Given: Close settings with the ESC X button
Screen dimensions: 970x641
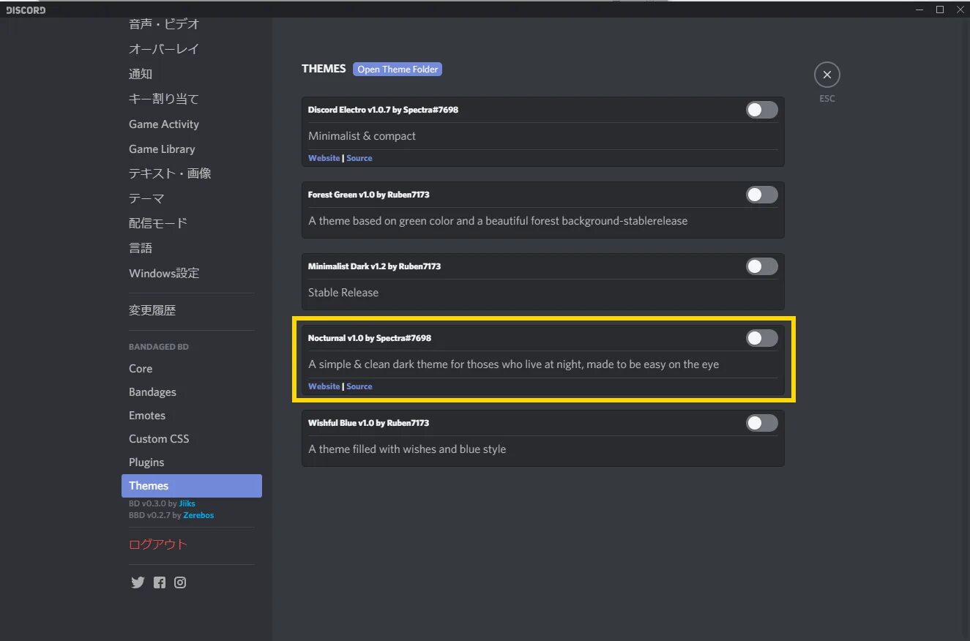Looking at the screenshot, I should tap(827, 75).
